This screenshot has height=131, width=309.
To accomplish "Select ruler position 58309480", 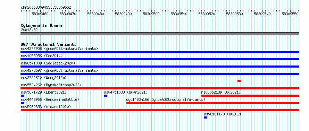I will pyautogui.click(x=95, y=14).
